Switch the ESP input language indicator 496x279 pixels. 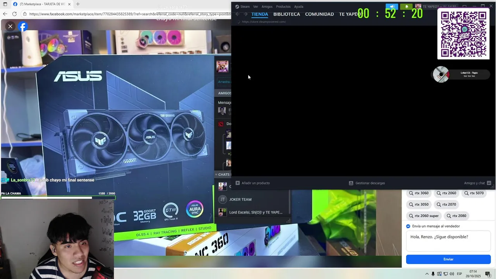pos(460,274)
